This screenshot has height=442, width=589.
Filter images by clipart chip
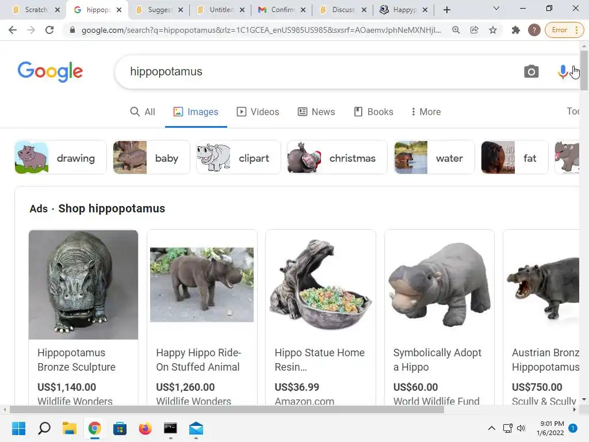[239, 158]
